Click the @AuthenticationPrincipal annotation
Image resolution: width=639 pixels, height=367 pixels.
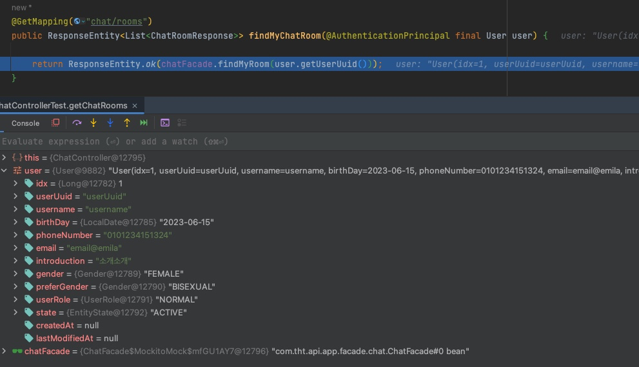388,35
